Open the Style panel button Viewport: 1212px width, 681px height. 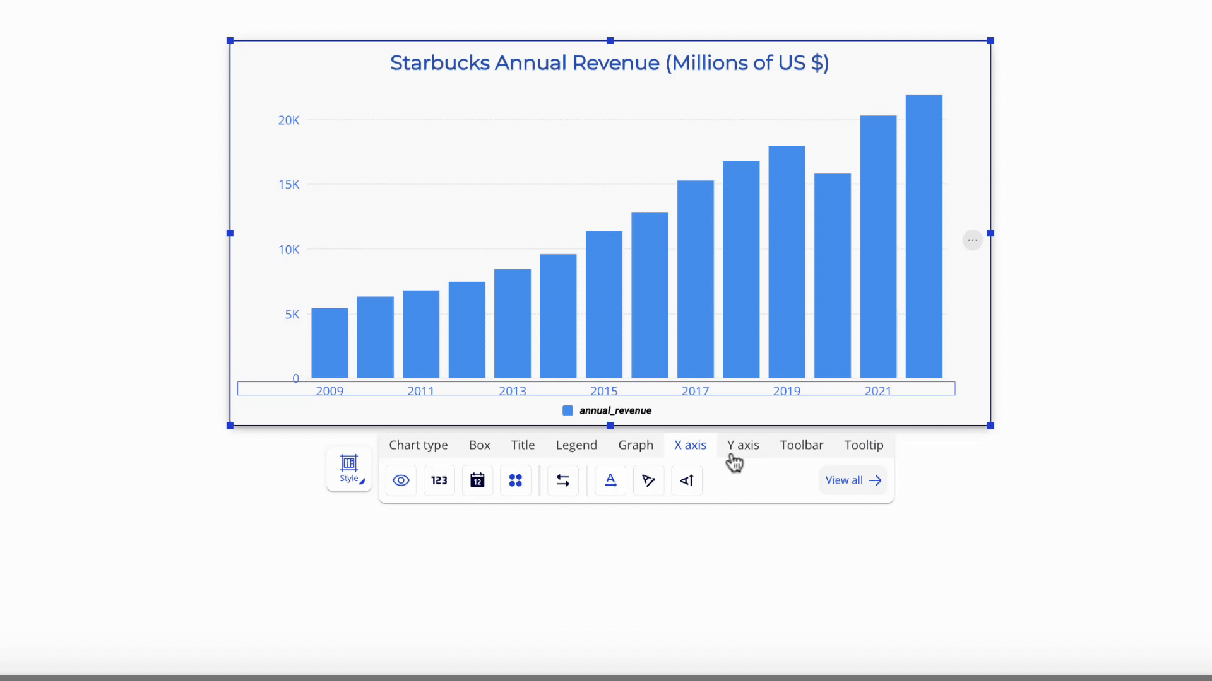349,469
